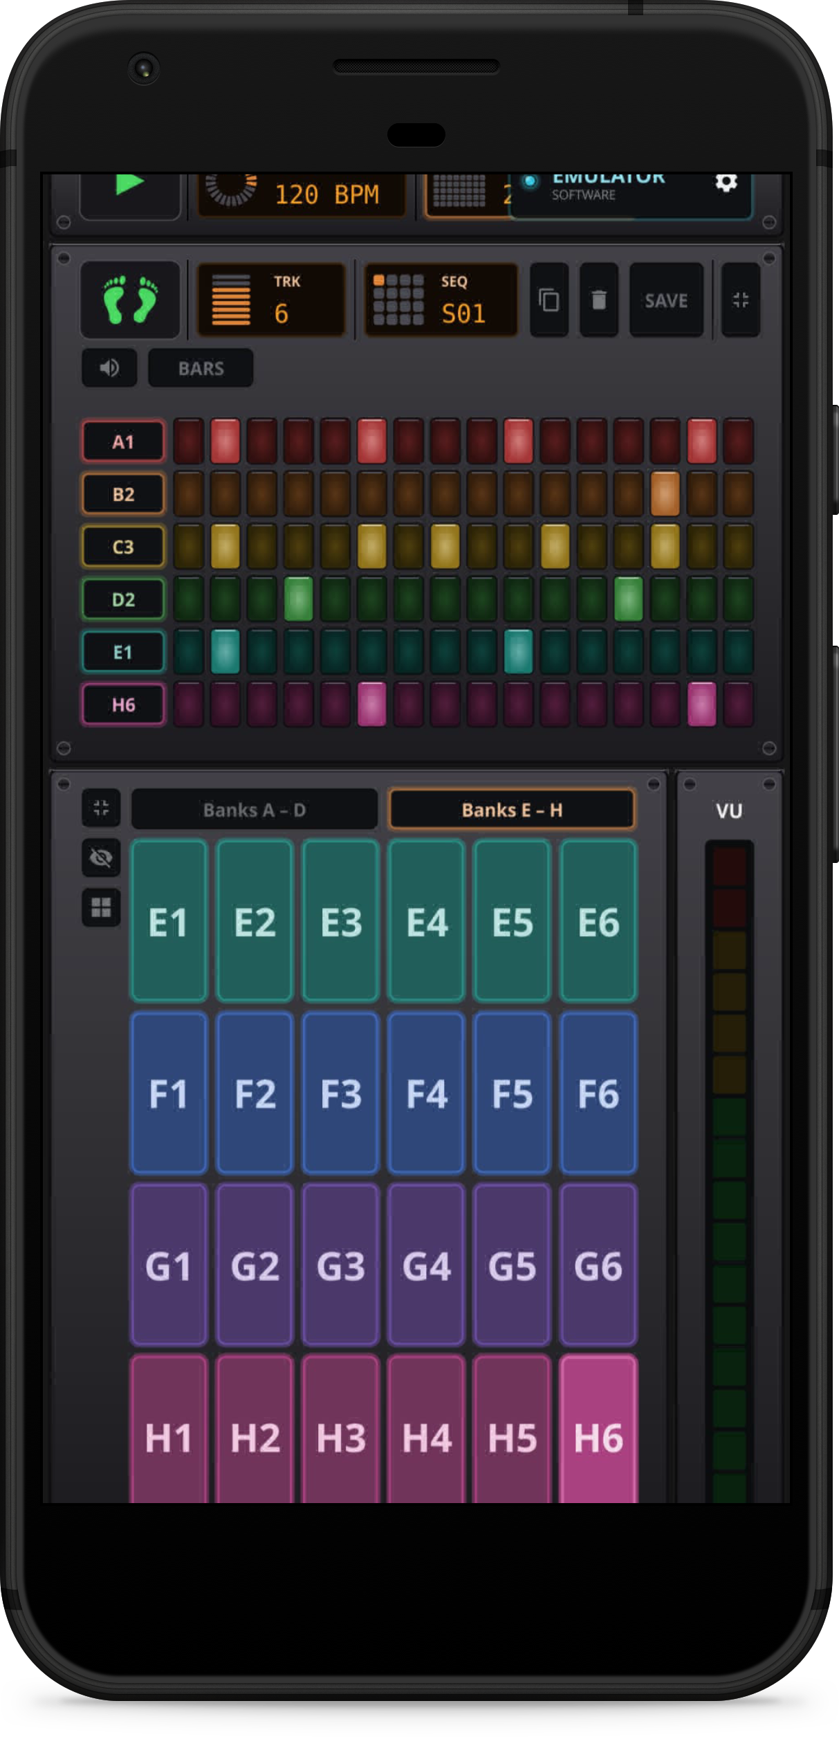Trigger pad H3
The height and width of the screenshot is (1737, 839).
[340, 1428]
